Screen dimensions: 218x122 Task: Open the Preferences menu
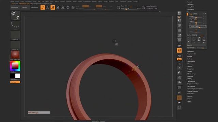(87, 1)
